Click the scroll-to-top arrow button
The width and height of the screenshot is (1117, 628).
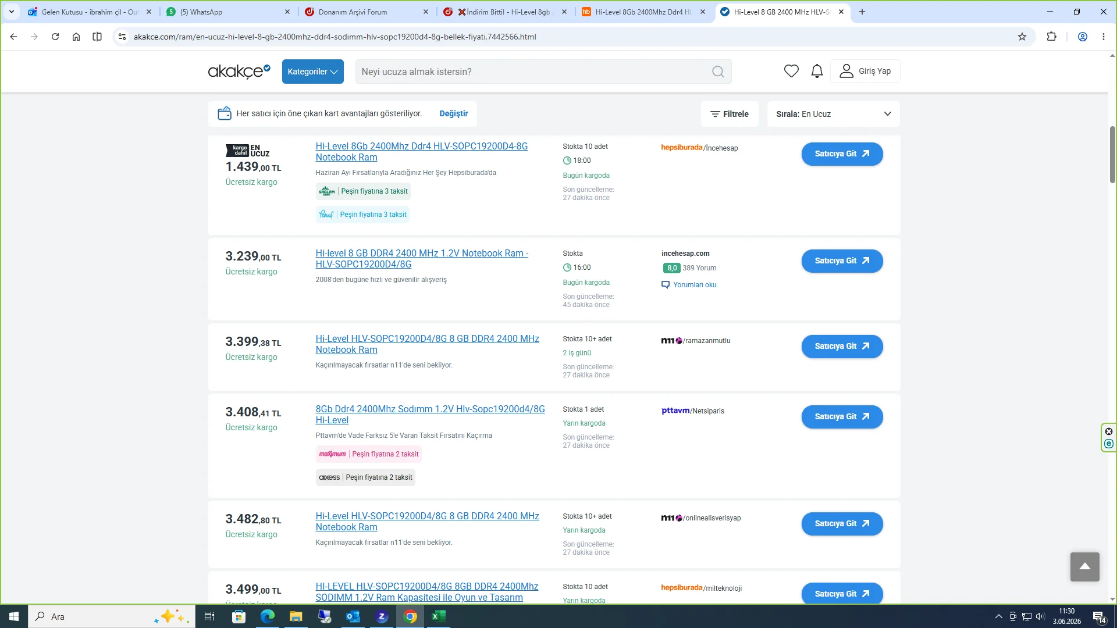(1084, 566)
